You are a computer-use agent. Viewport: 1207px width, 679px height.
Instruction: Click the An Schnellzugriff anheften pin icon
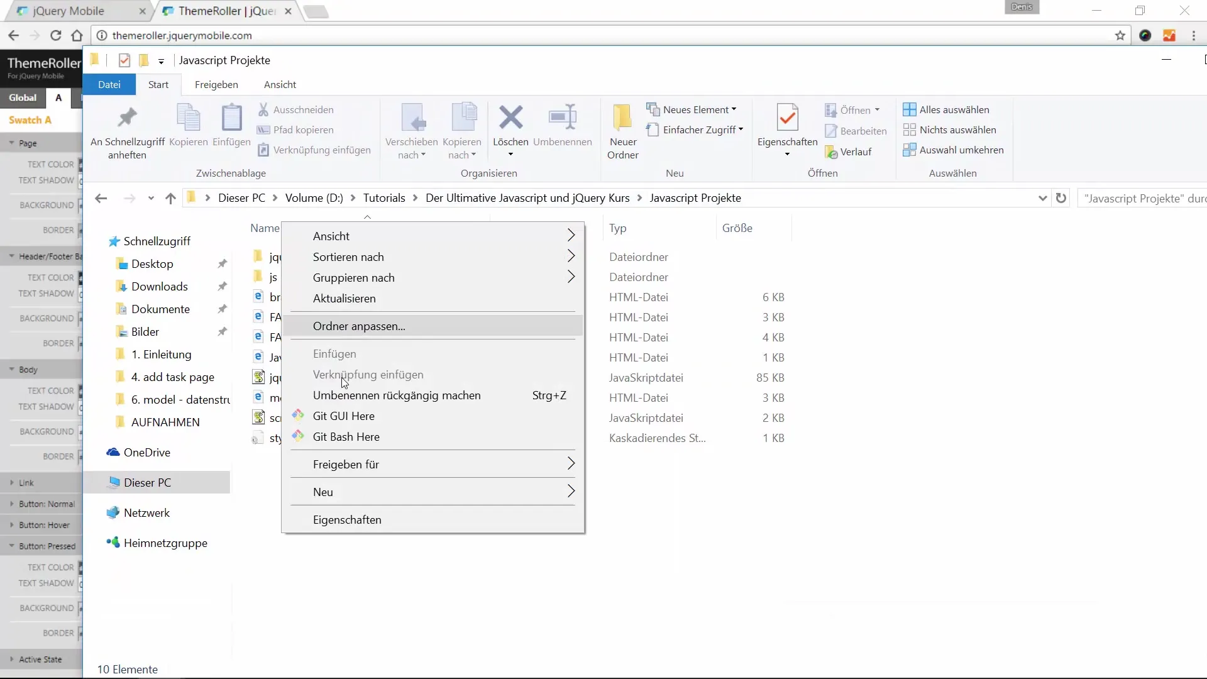[x=128, y=118]
